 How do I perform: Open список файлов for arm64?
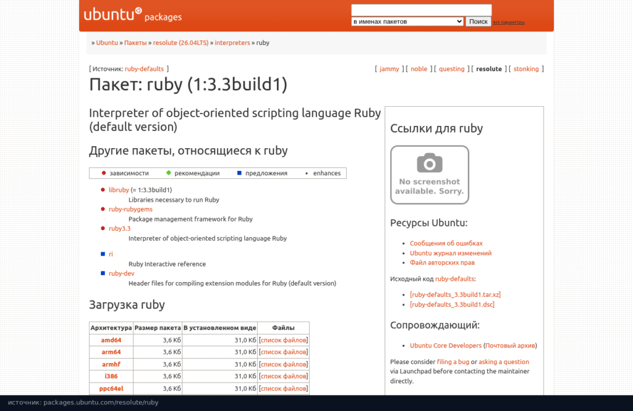pos(283,352)
